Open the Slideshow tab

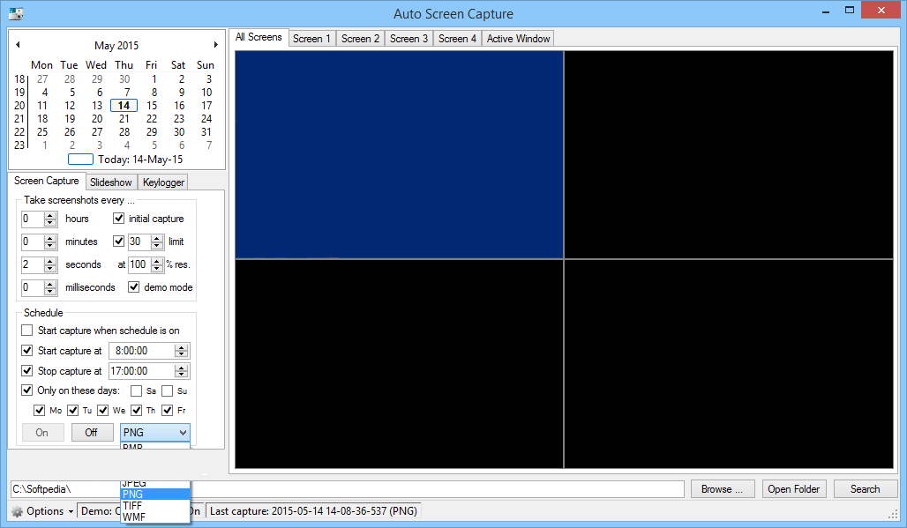111,182
